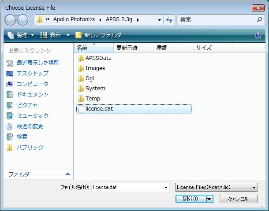
Task: Click the folder icon in address bar
Action: tap(39, 20)
